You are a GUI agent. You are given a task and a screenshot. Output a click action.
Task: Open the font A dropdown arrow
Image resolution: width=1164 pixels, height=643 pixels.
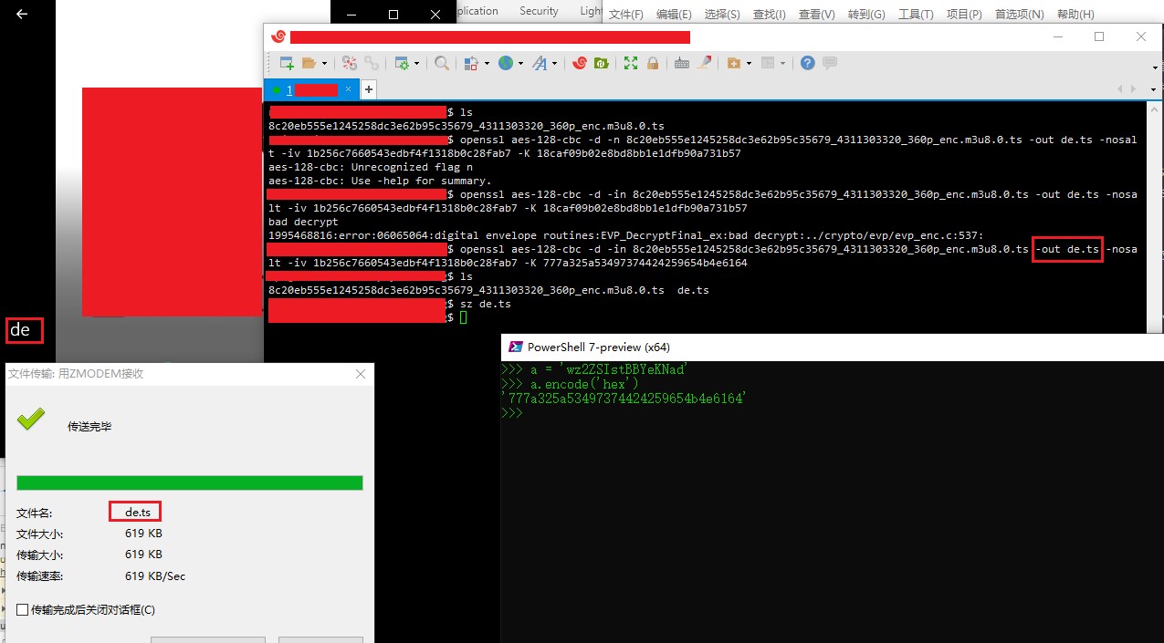[x=556, y=64]
